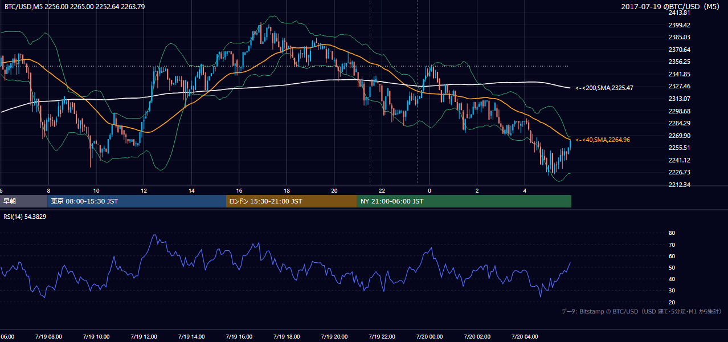Screen dimensions: 728x342
Task: Select the date label 7/19 20:00
Action: pyautogui.click(x=334, y=337)
